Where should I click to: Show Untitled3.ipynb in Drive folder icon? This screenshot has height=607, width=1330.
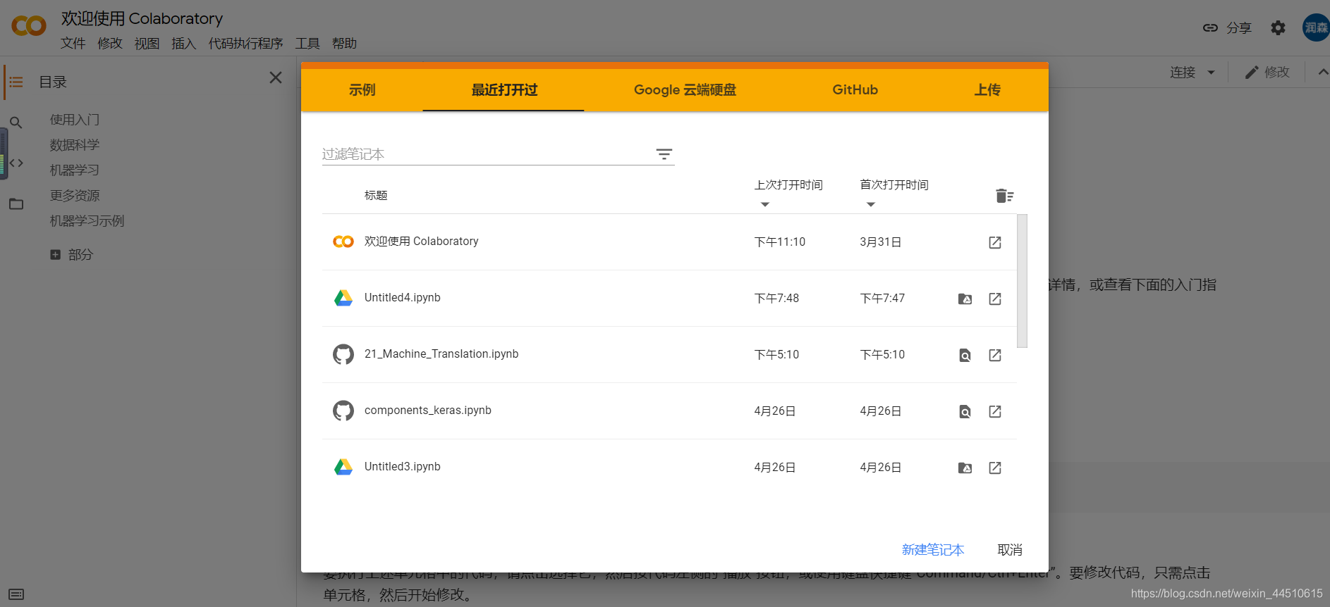tap(965, 468)
